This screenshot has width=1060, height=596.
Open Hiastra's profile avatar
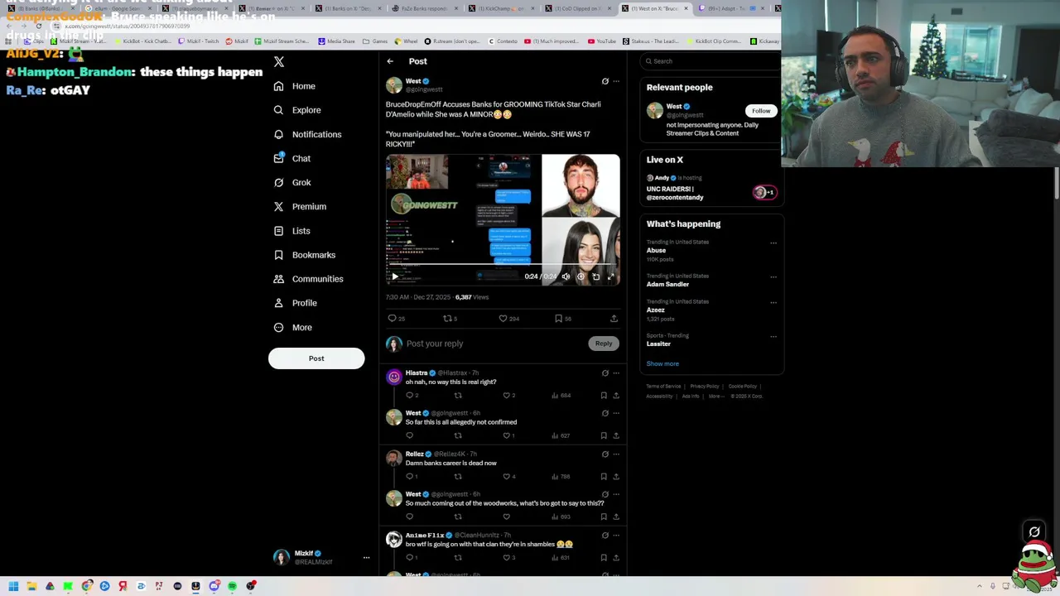394,377
